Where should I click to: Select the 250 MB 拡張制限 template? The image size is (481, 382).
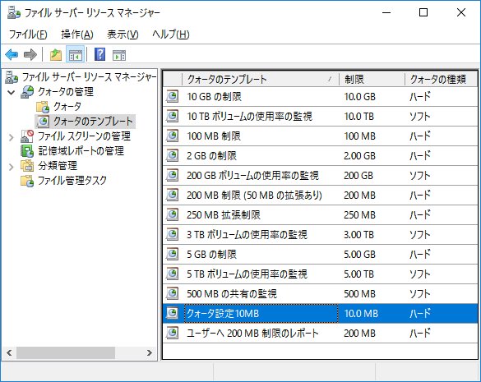(x=224, y=214)
